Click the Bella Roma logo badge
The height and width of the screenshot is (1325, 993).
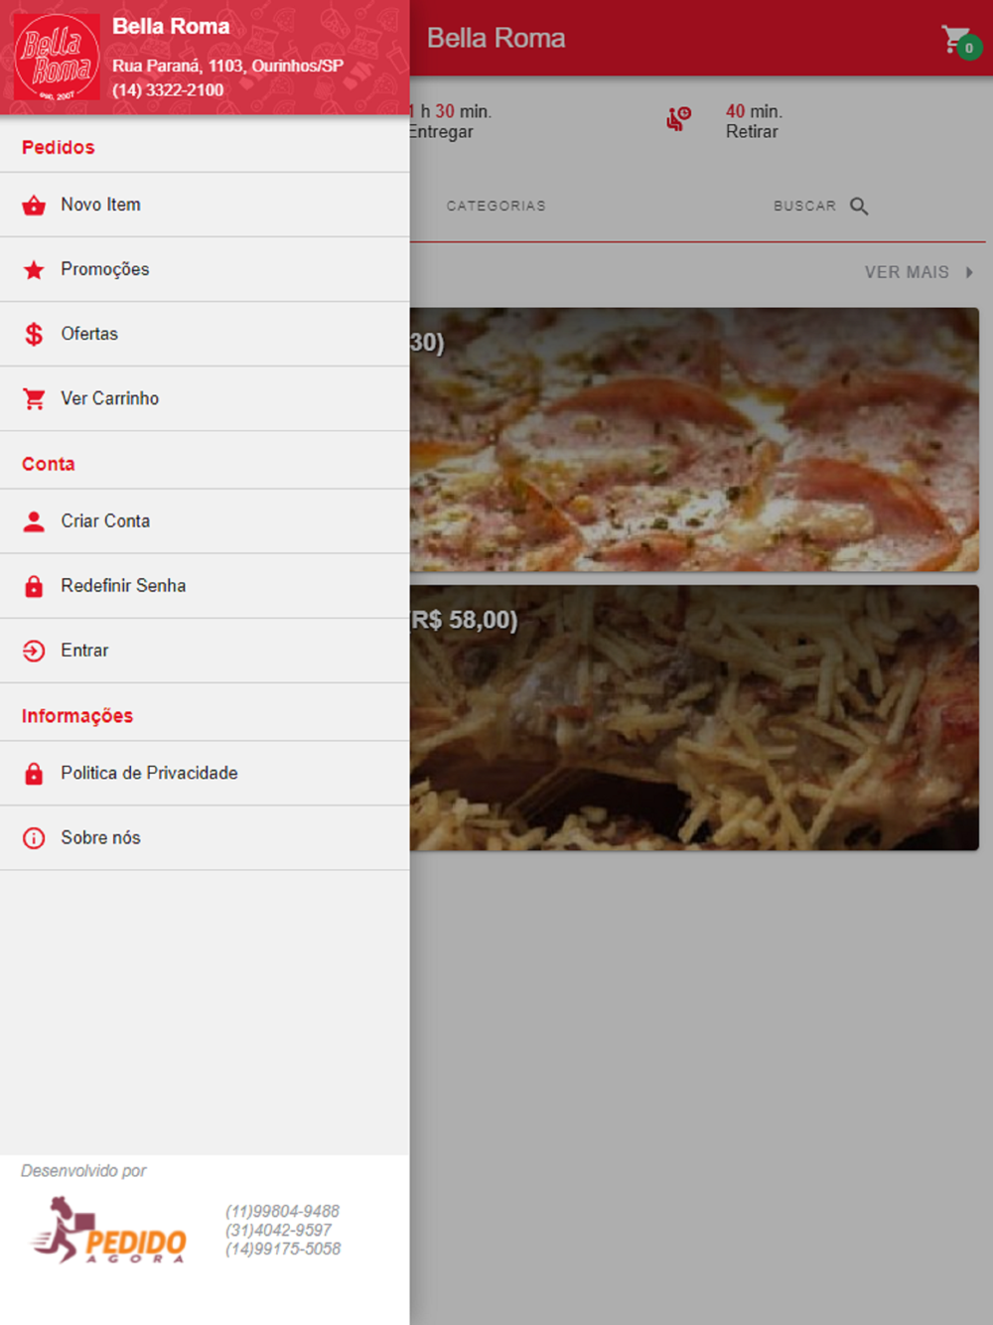click(57, 57)
